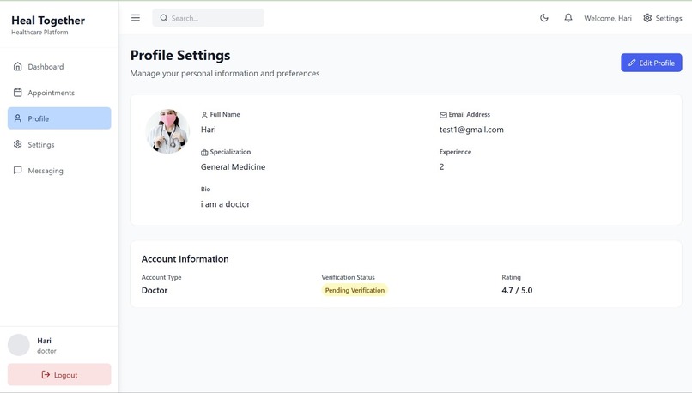
Task: Click the Hari user avatar at bottom
Action: pyautogui.click(x=19, y=345)
